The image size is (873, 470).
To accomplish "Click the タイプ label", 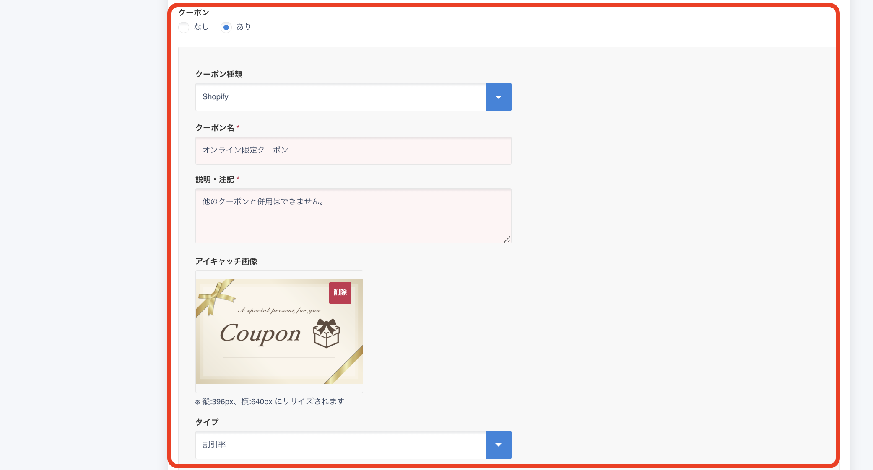I will [x=207, y=422].
